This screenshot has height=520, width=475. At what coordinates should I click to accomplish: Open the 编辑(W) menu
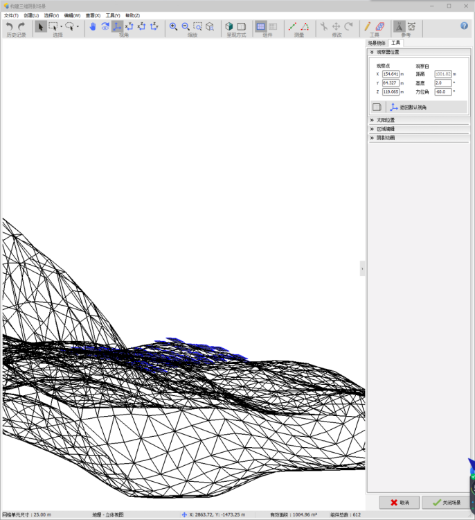(x=72, y=15)
